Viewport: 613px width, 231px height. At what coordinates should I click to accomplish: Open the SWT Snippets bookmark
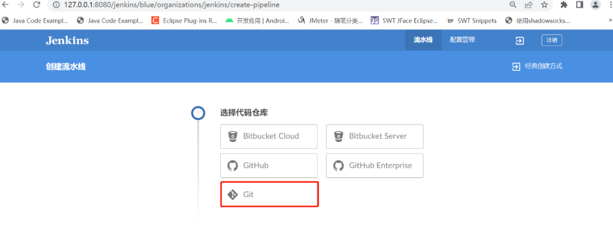(x=472, y=21)
